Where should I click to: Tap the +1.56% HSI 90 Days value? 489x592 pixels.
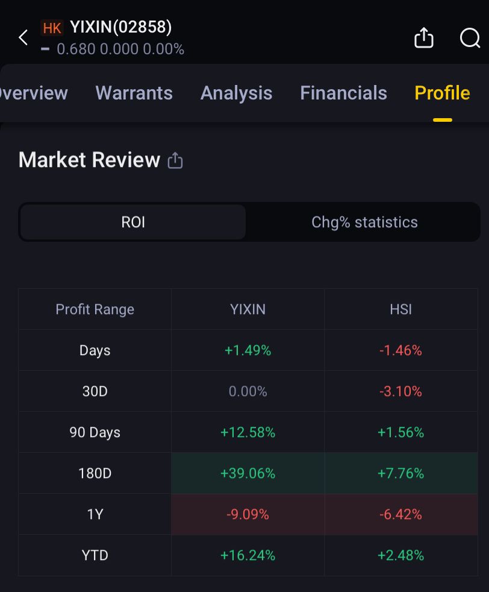[x=401, y=432]
